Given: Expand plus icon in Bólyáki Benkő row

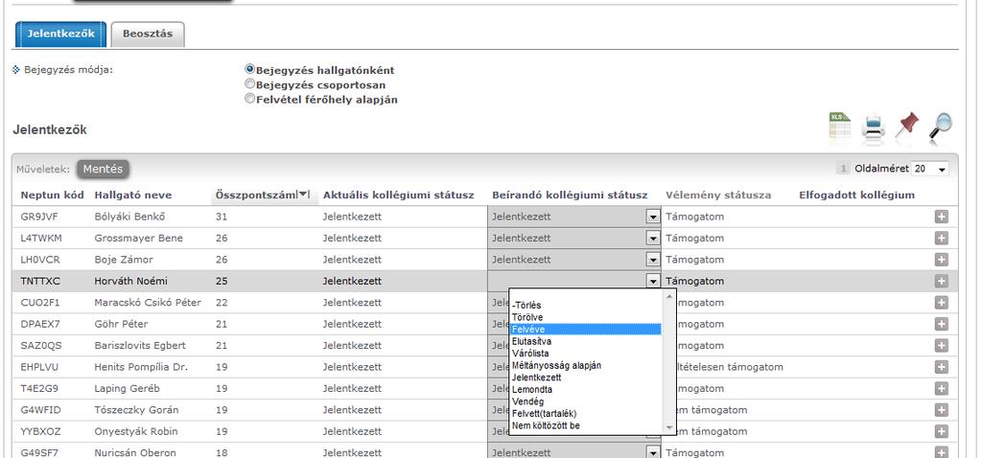Looking at the screenshot, I should click(941, 217).
